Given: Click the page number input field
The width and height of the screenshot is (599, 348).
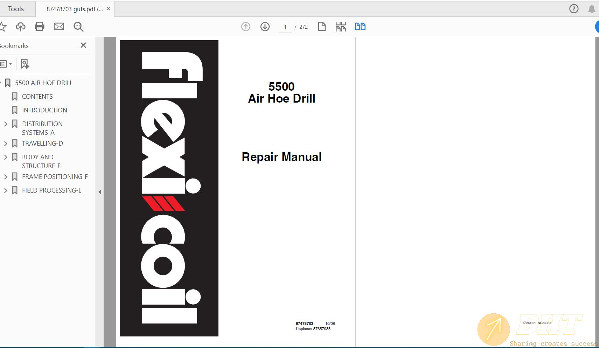Looking at the screenshot, I should [285, 27].
